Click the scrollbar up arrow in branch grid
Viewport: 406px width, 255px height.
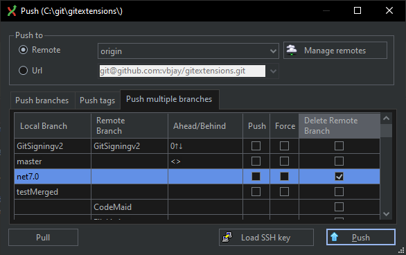[x=387, y=118]
